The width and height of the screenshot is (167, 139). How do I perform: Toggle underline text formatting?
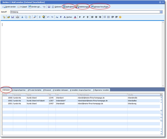(88, 17)
